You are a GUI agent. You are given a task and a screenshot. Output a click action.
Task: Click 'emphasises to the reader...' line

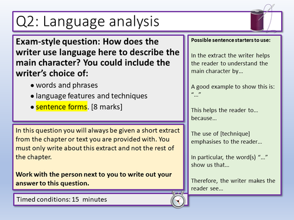click(226, 141)
